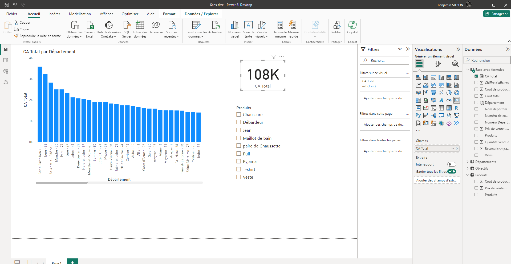Toggle the Interrapport switch
Screen dimensions: 511x264
[x=452, y=164]
